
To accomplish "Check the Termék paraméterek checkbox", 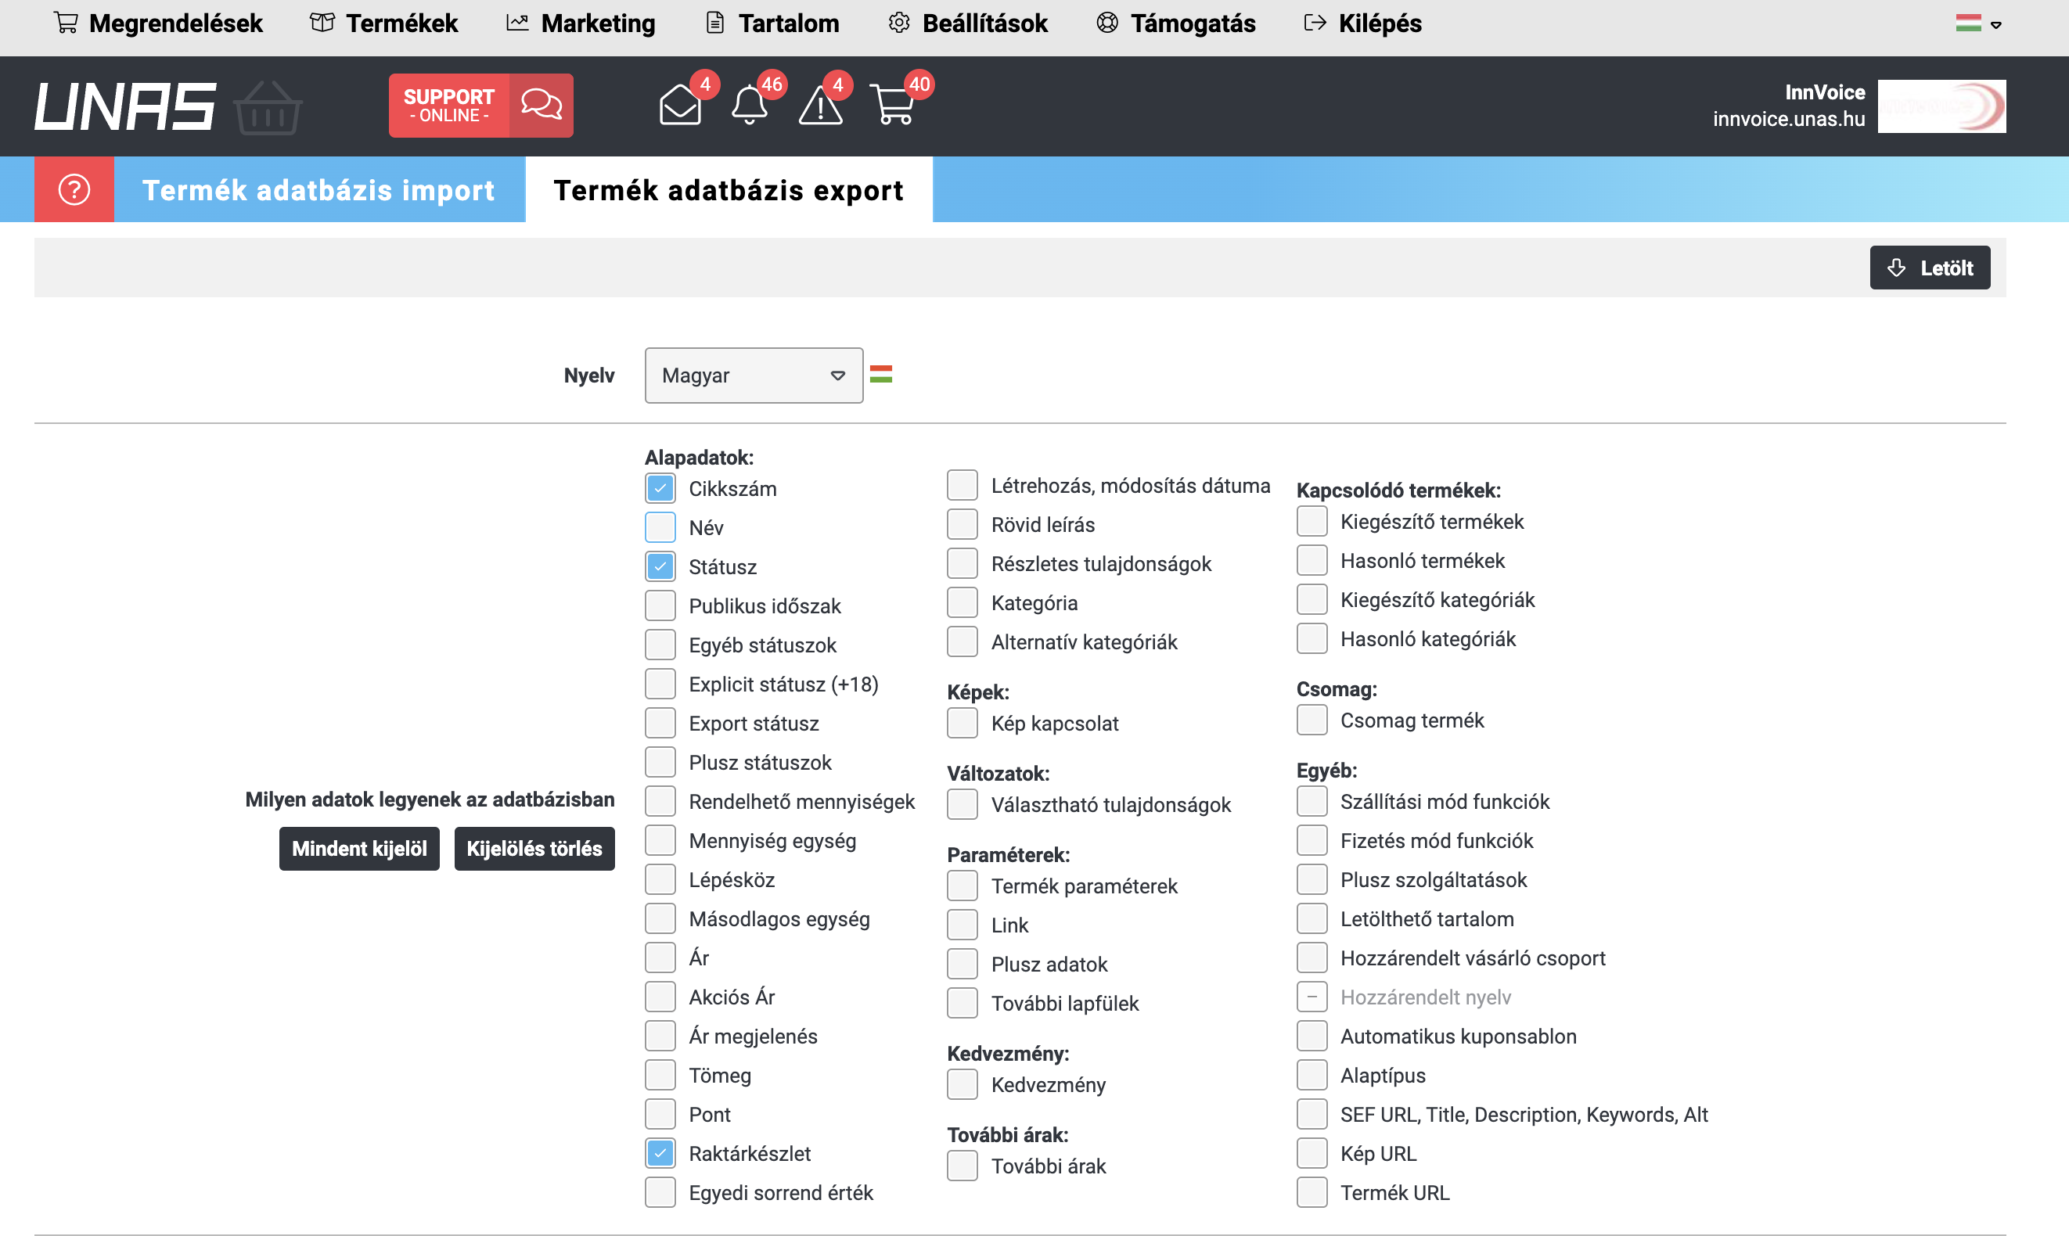I will coord(962,886).
